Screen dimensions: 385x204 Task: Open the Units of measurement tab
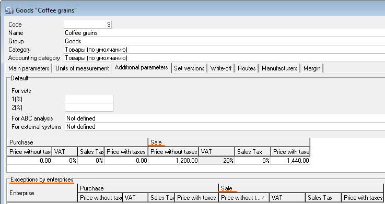tap(82, 68)
